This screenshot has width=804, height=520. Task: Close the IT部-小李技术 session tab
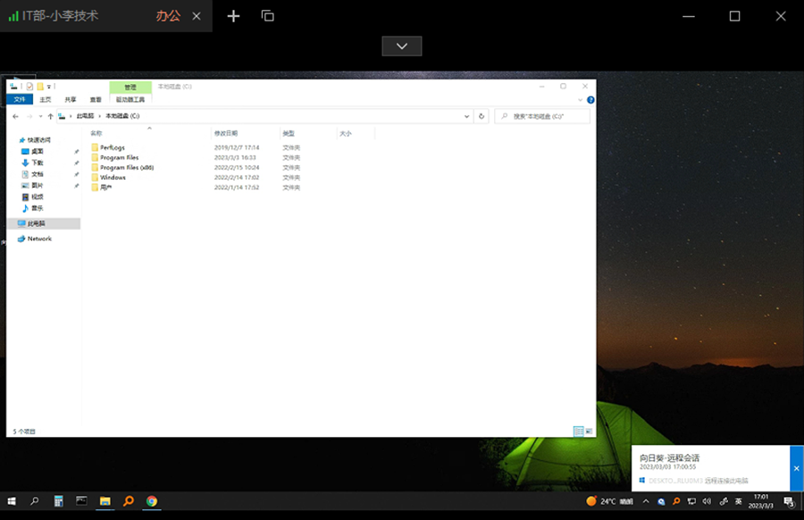197,16
